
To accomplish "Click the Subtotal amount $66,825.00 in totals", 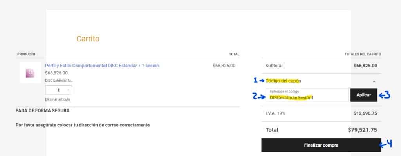I will tap(365, 66).
